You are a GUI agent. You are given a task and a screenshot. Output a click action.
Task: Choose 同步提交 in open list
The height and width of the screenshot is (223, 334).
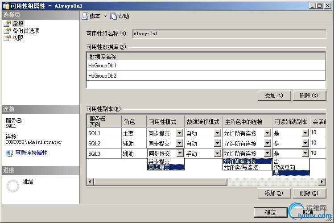click(166, 167)
